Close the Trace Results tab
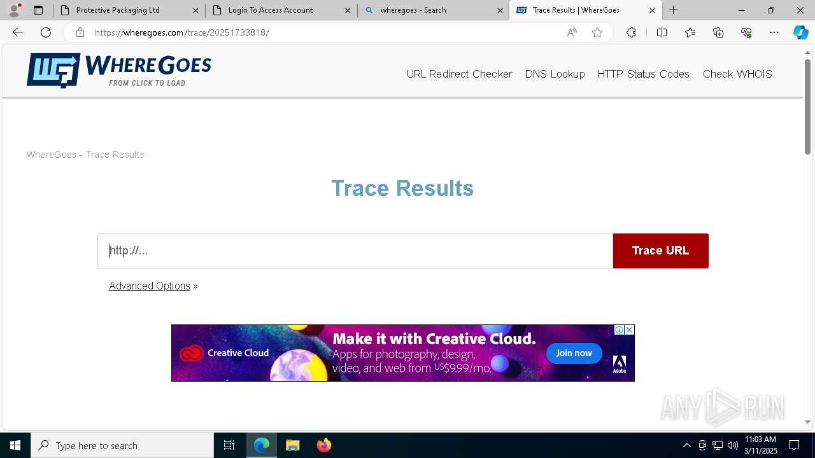The image size is (815, 458). (x=652, y=10)
